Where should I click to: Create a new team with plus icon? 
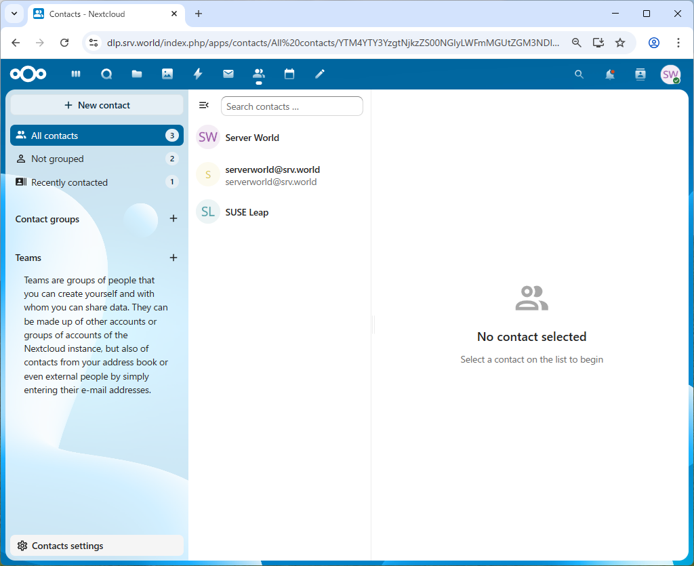(x=173, y=258)
